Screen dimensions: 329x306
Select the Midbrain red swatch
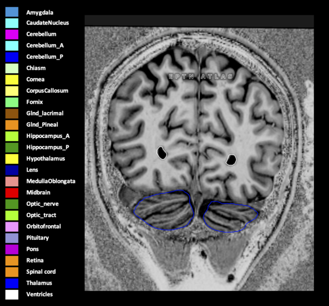click(12, 193)
